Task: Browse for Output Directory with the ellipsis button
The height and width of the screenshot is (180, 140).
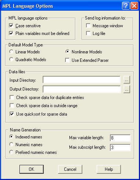Action: point(127,89)
